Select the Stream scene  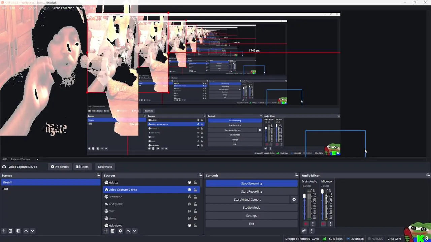[51, 182]
